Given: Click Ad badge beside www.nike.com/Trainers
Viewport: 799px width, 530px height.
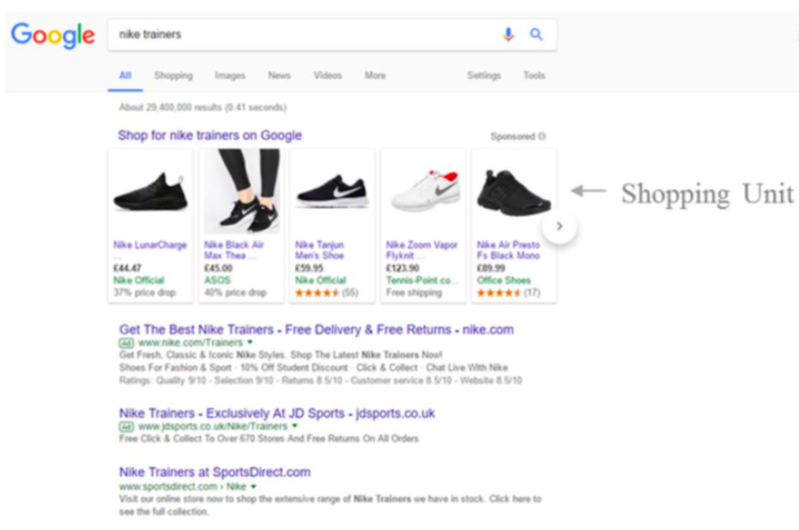Looking at the screenshot, I should 127,342.
